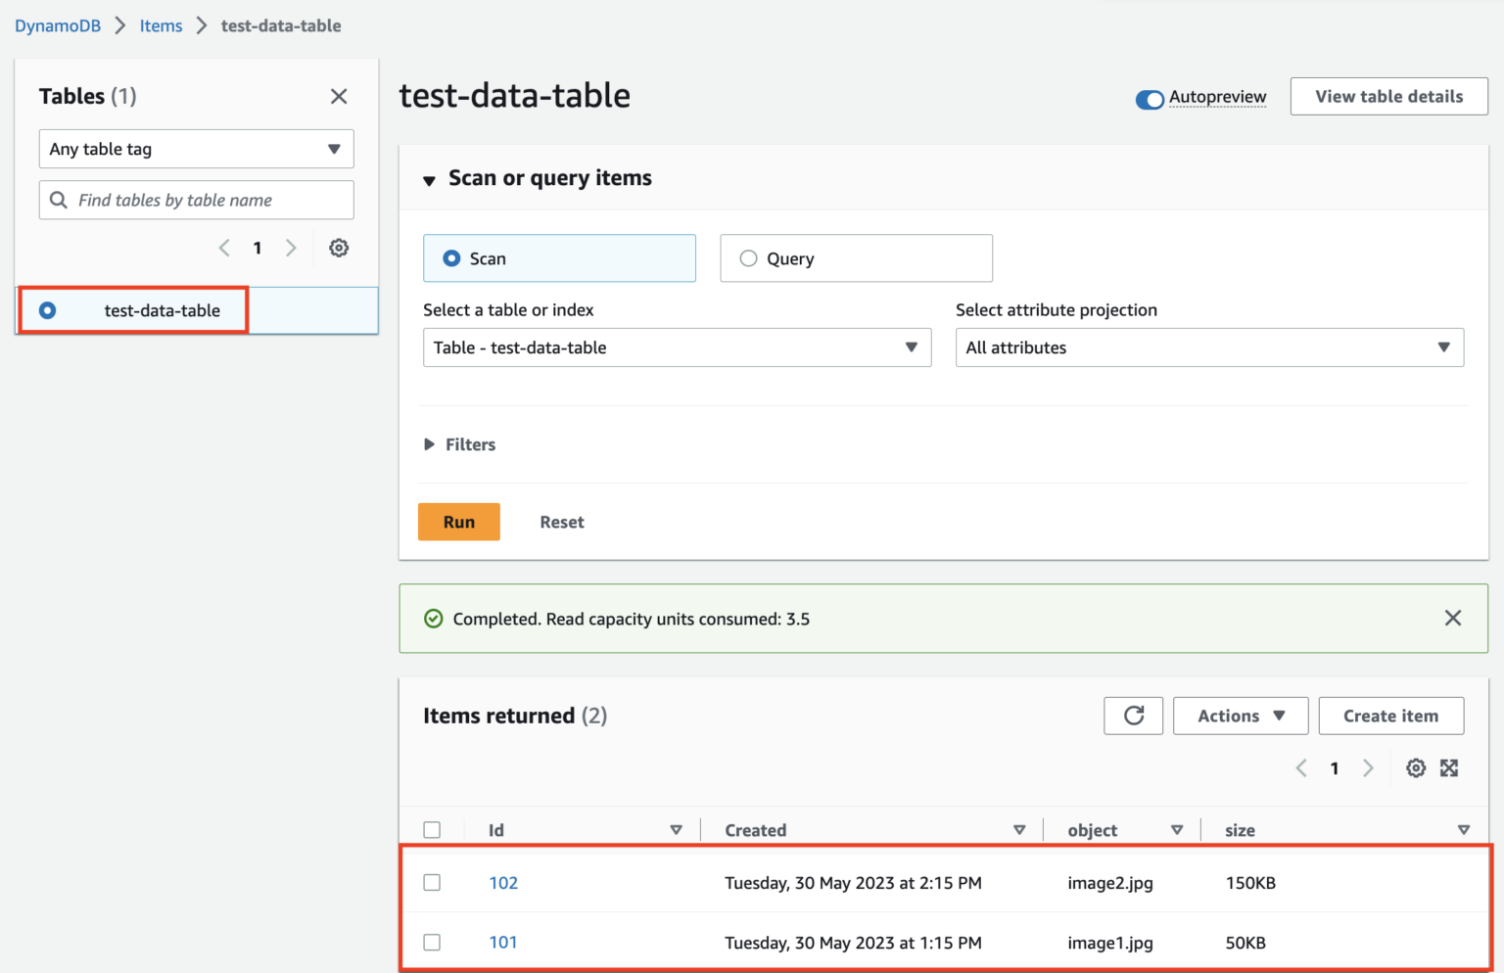Check the checkbox for item 102
The height and width of the screenshot is (973, 1504).
432,882
